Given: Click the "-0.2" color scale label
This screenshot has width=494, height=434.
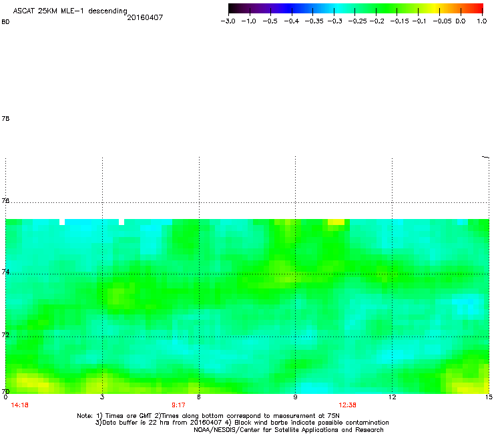Looking at the screenshot, I should click(377, 21).
